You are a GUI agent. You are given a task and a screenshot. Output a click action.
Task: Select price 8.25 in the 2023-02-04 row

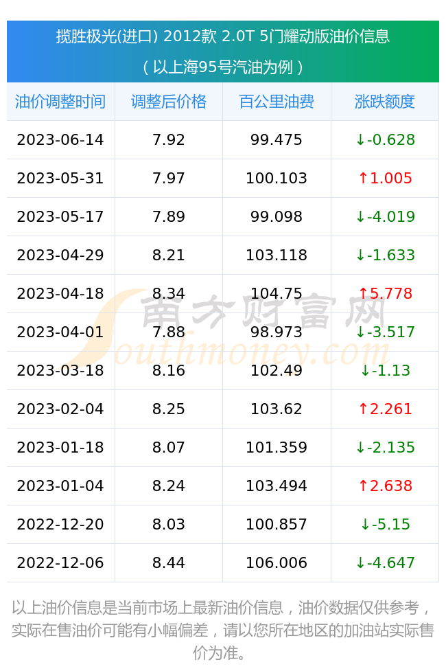pos(169,409)
